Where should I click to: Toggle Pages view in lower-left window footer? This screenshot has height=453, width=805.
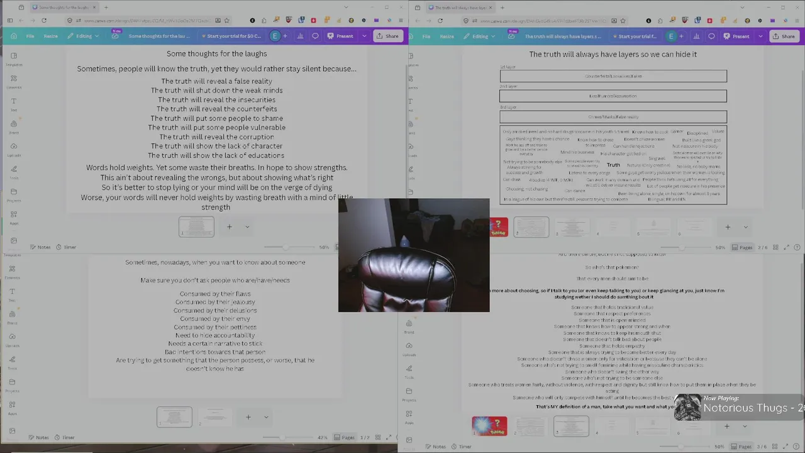click(x=345, y=437)
